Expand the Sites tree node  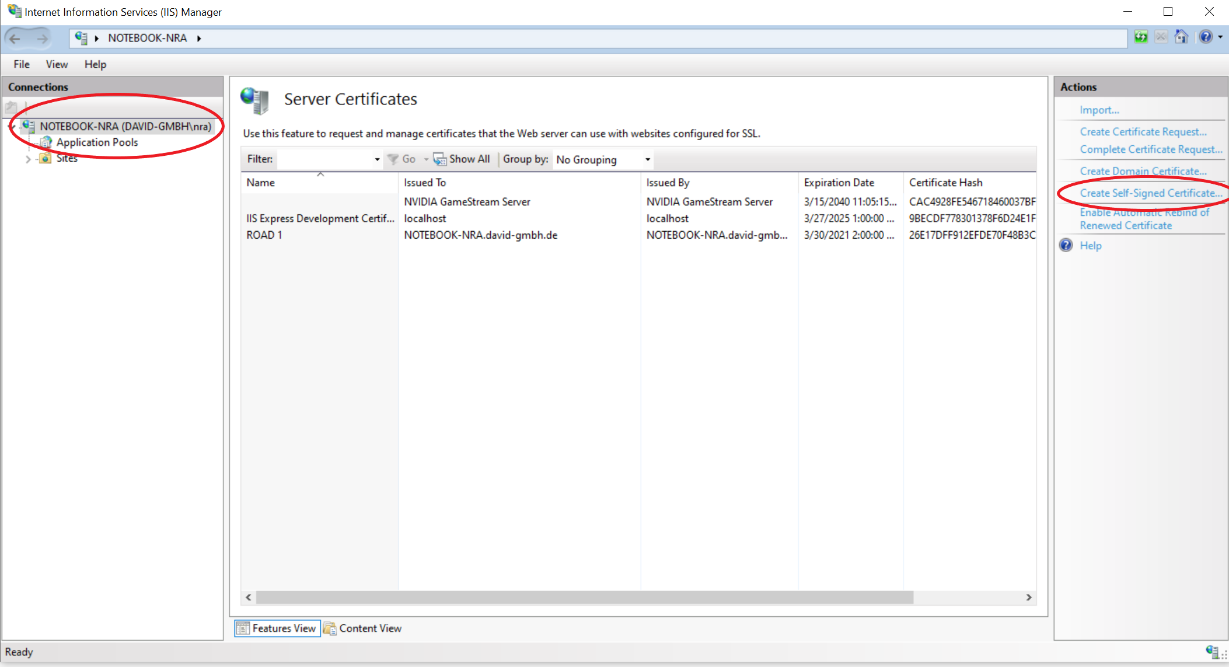(x=27, y=159)
